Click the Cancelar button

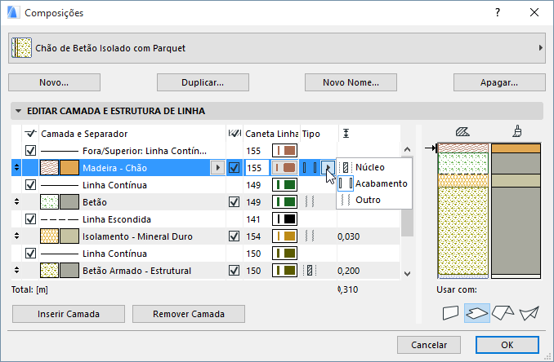click(x=429, y=345)
